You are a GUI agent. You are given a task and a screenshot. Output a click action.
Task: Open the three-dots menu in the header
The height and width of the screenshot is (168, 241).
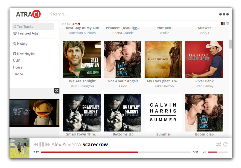(224, 14)
